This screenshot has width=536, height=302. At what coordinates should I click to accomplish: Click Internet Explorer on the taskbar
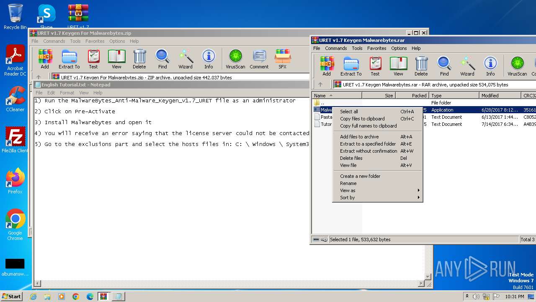33,297
